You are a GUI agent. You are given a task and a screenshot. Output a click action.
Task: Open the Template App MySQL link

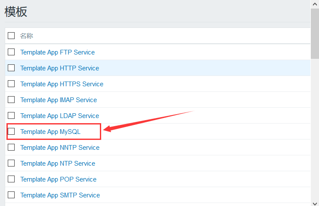(x=50, y=132)
